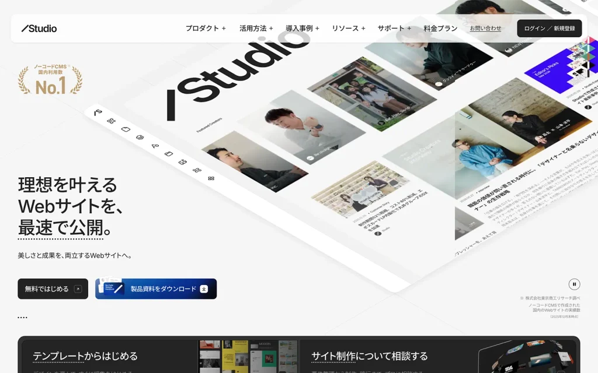Expand the リソース menu

pyautogui.click(x=349, y=28)
